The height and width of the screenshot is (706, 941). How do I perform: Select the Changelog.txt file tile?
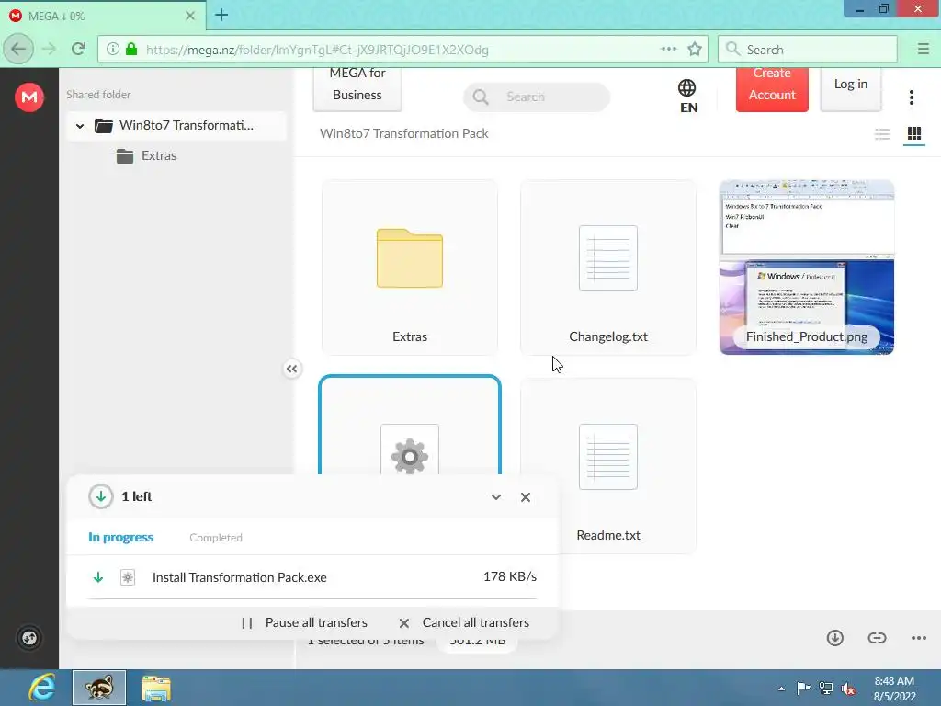[x=608, y=268]
